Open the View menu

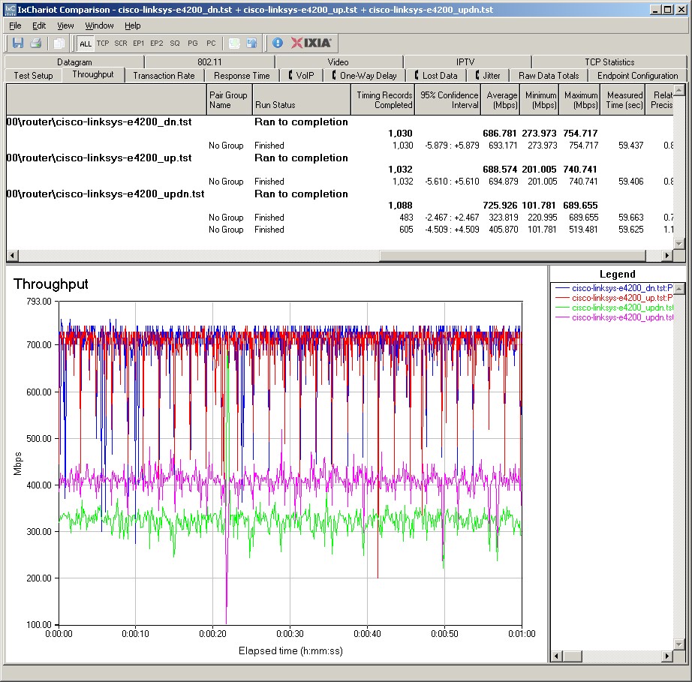pos(65,26)
